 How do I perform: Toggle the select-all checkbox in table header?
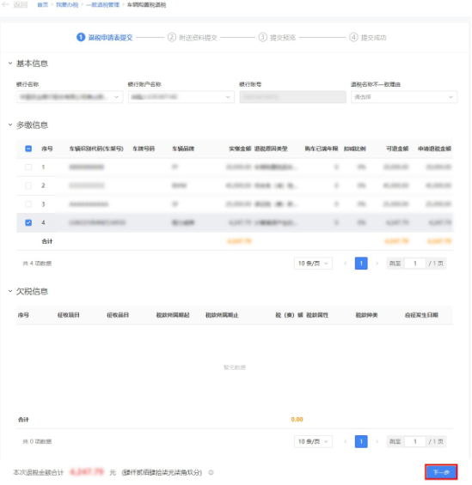28,149
